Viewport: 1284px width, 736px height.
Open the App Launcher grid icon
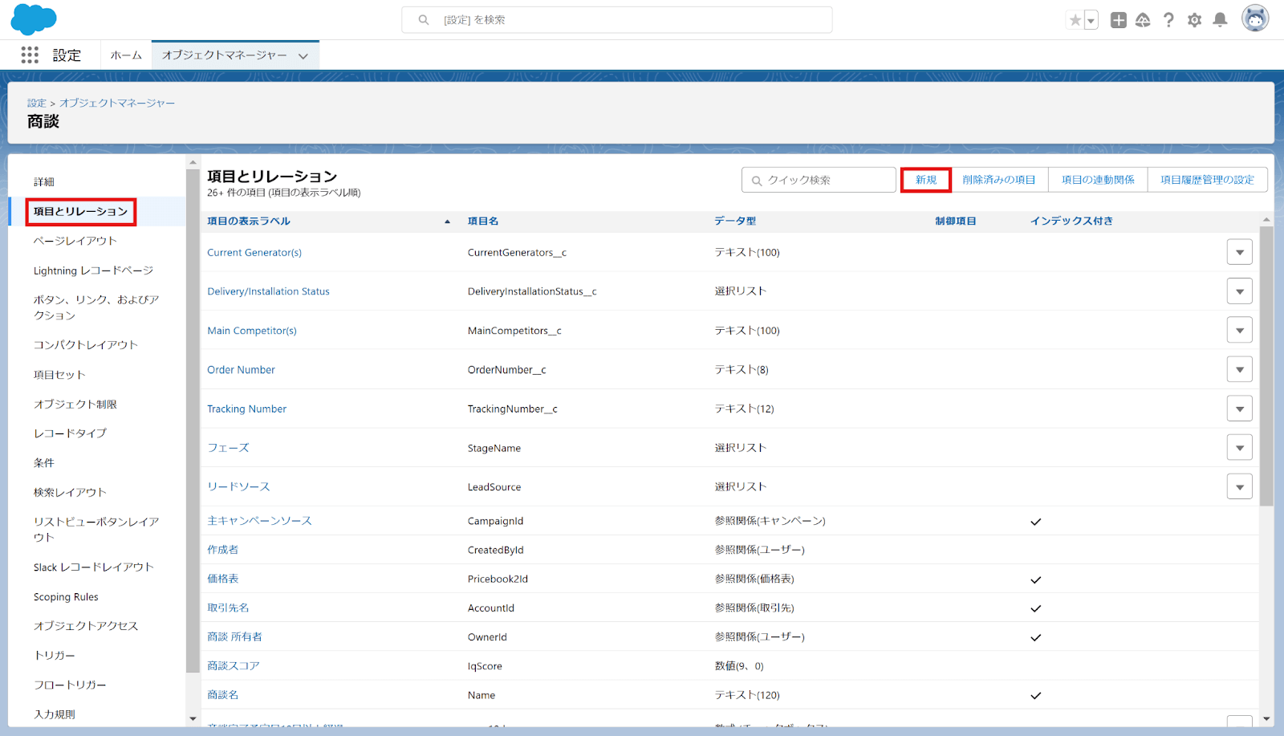pos(30,55)
